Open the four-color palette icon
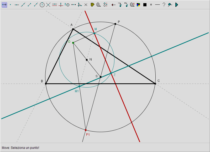The image size is (210, 152). 139,5
